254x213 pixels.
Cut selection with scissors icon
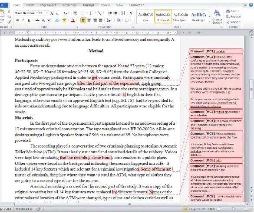(9, 11)
